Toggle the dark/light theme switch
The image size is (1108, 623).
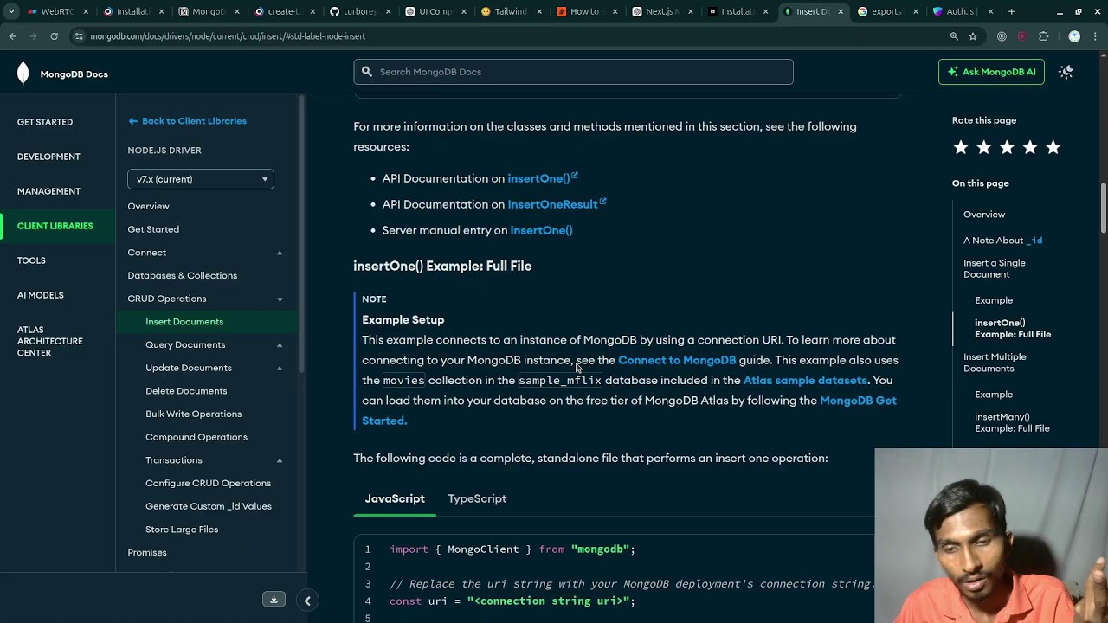click(x=1066, y=72)
